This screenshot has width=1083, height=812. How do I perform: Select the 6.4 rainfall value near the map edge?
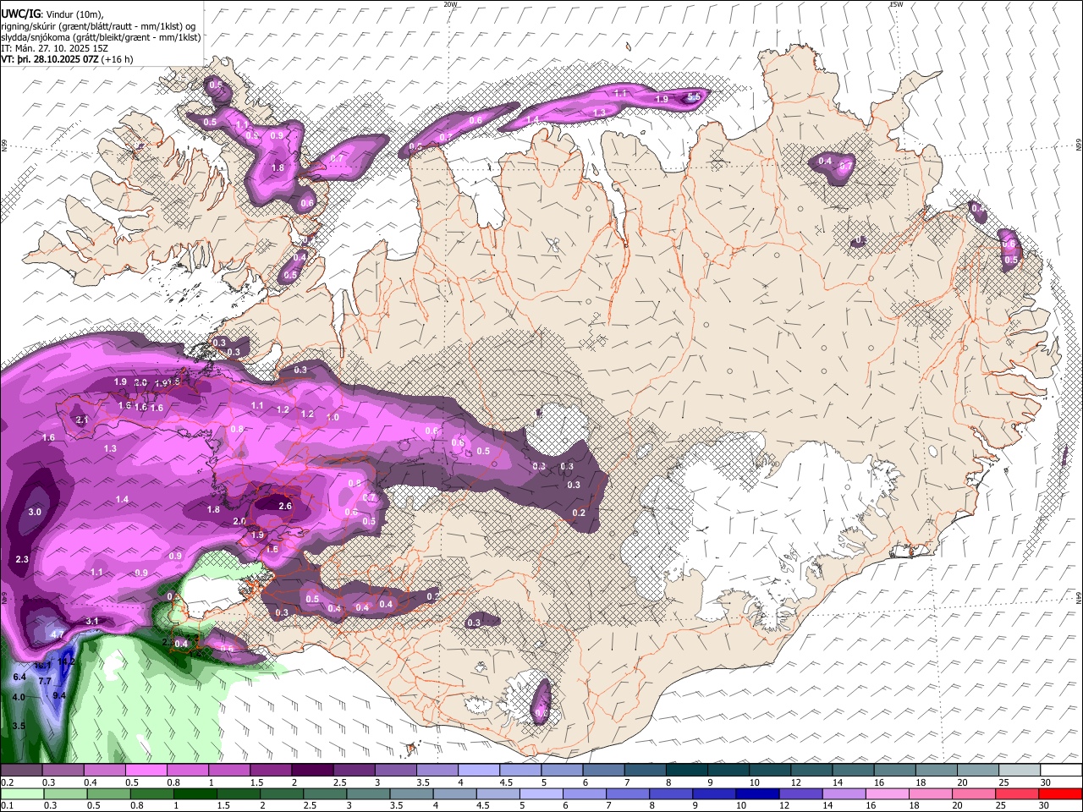tap(19, 678)
